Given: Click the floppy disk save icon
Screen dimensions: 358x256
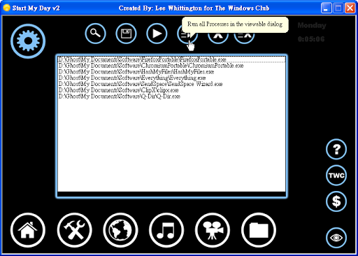Looking at the screenshot, I should pos(126,34).
